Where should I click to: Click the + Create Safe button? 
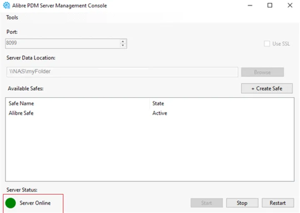267,88
